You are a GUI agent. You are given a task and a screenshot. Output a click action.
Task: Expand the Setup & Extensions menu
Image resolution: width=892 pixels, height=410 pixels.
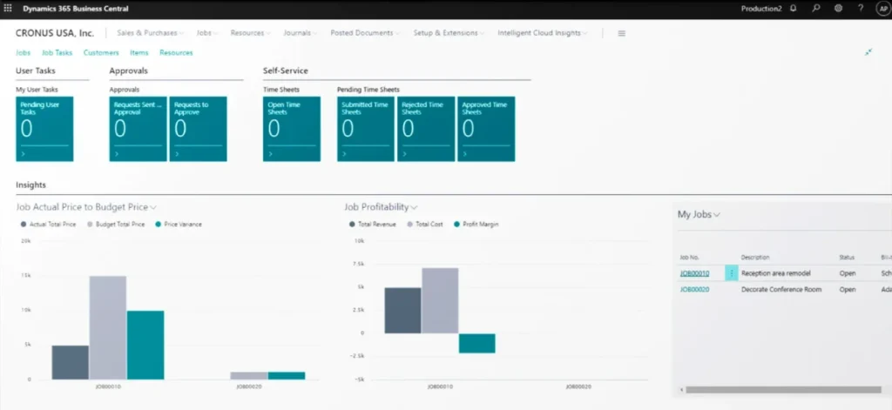tap(449, 33)
